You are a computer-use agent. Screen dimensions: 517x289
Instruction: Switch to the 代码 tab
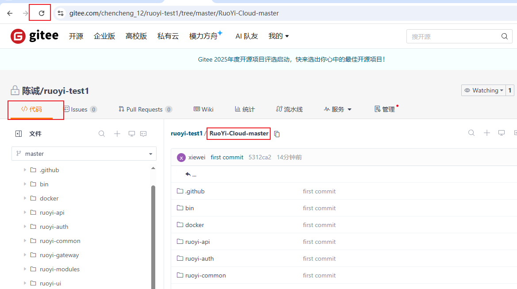(x=32, y=109)
